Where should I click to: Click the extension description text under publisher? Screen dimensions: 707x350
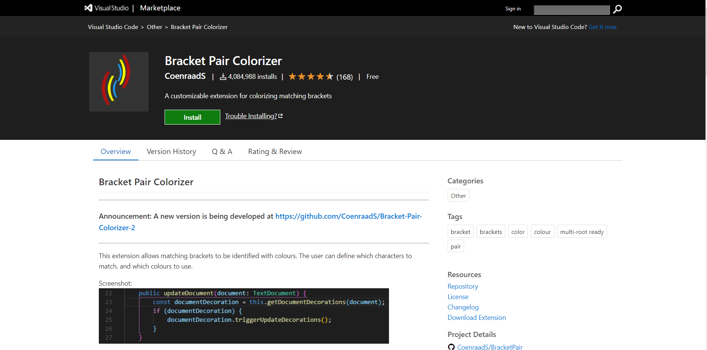[248, 96]
